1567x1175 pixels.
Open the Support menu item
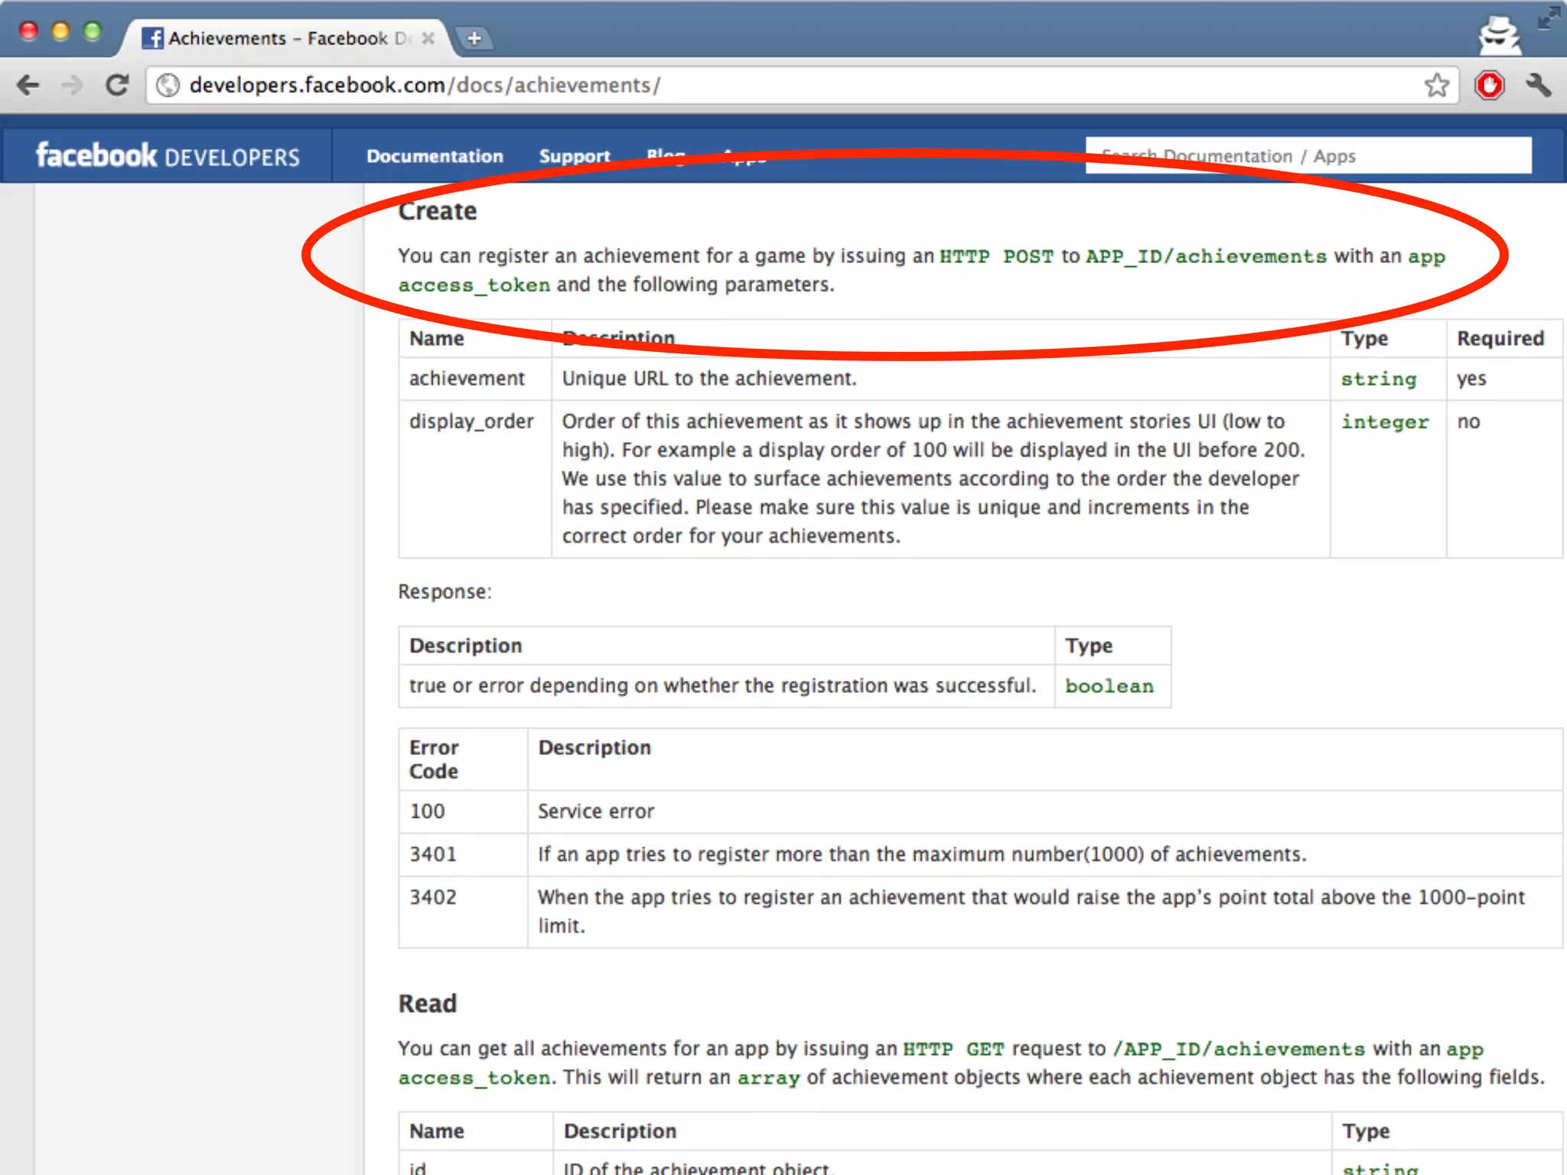click(574, 156)
